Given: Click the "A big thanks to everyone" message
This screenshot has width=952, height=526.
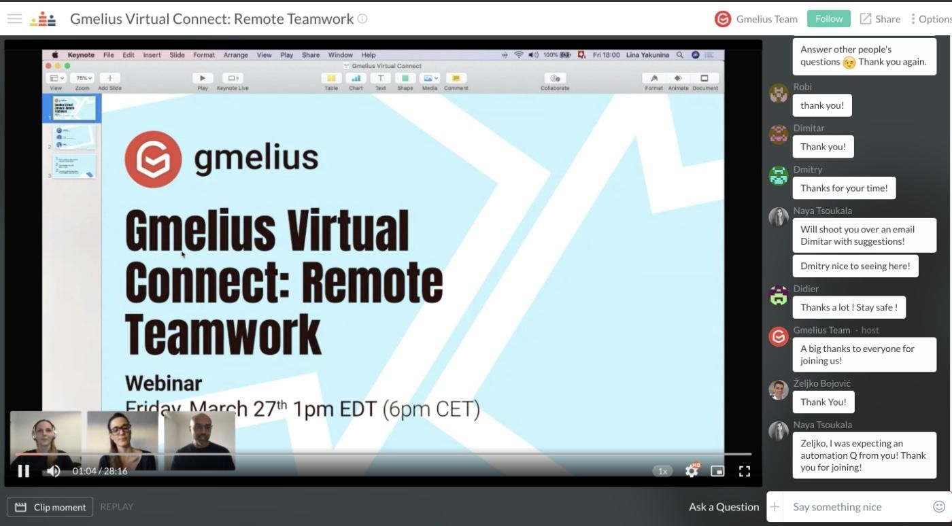Looking at the screenshot, I should 864,355.
